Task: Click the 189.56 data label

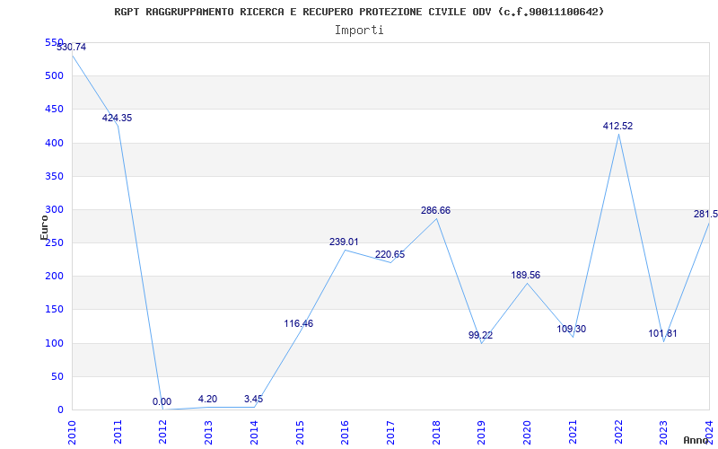Action: coord(526,275)
